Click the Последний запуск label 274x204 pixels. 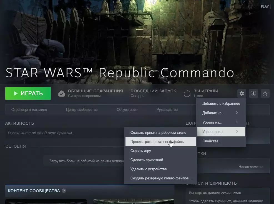coord(153,91)
